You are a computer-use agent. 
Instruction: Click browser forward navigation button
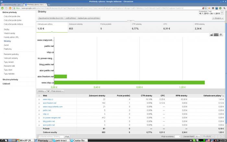pyautogui.click(x=6, y=8)
